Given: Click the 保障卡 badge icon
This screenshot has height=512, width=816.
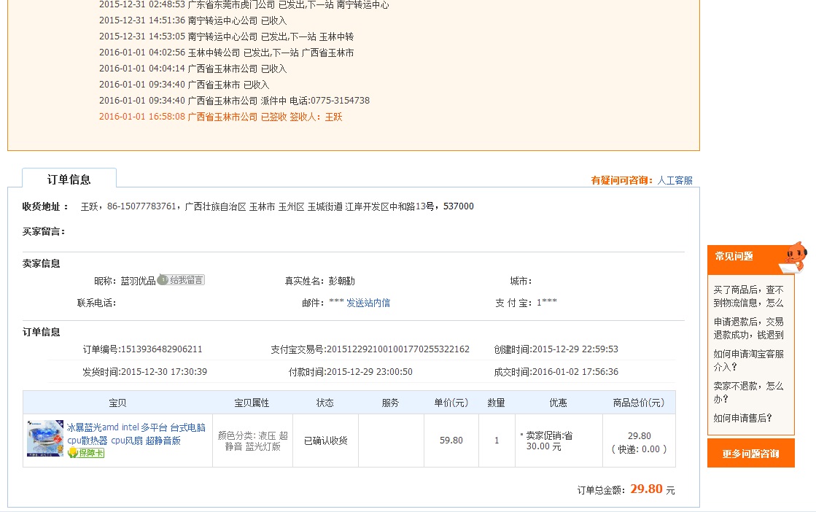Looking at the screenshot, I should pyautogui.click(x=86, y=453).
